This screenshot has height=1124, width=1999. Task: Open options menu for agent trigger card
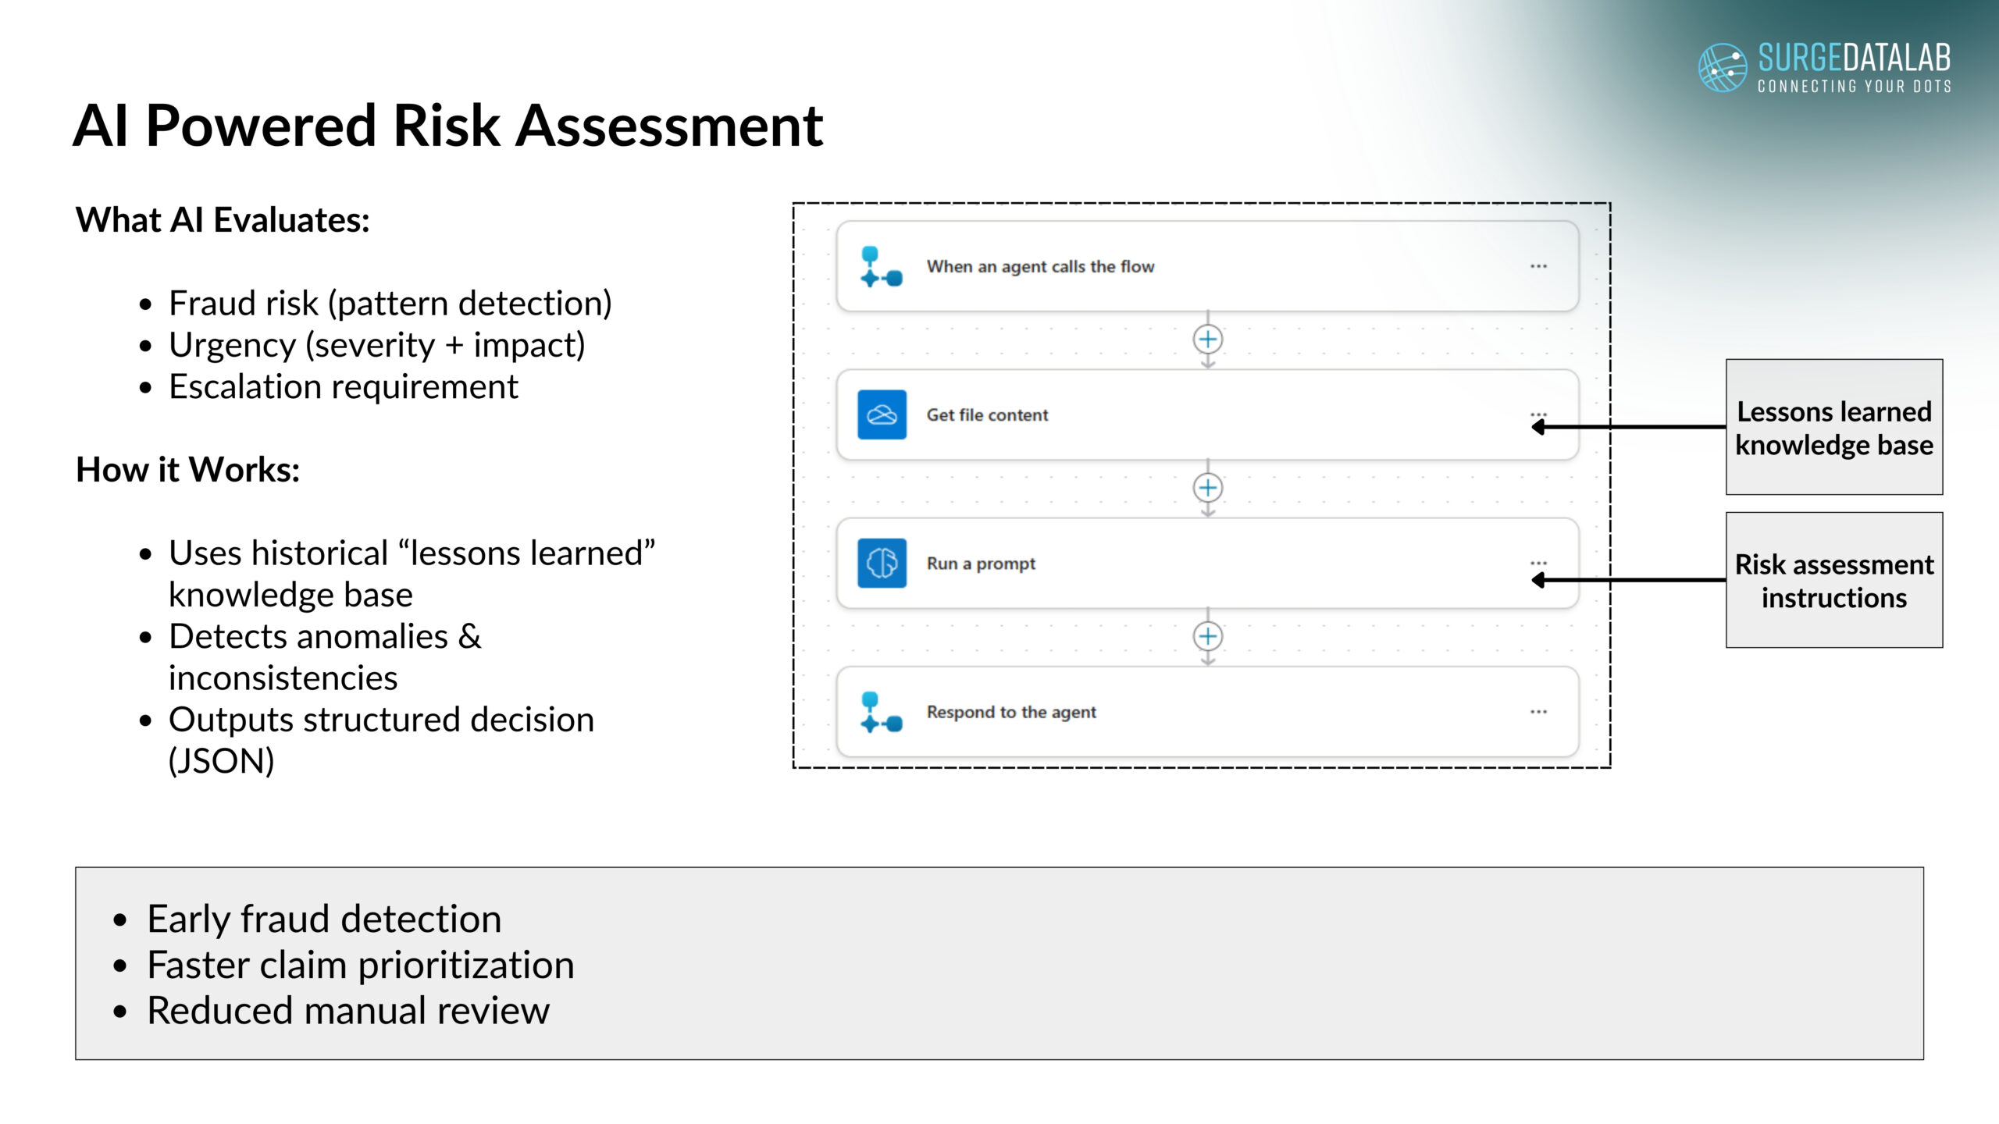1538,267
